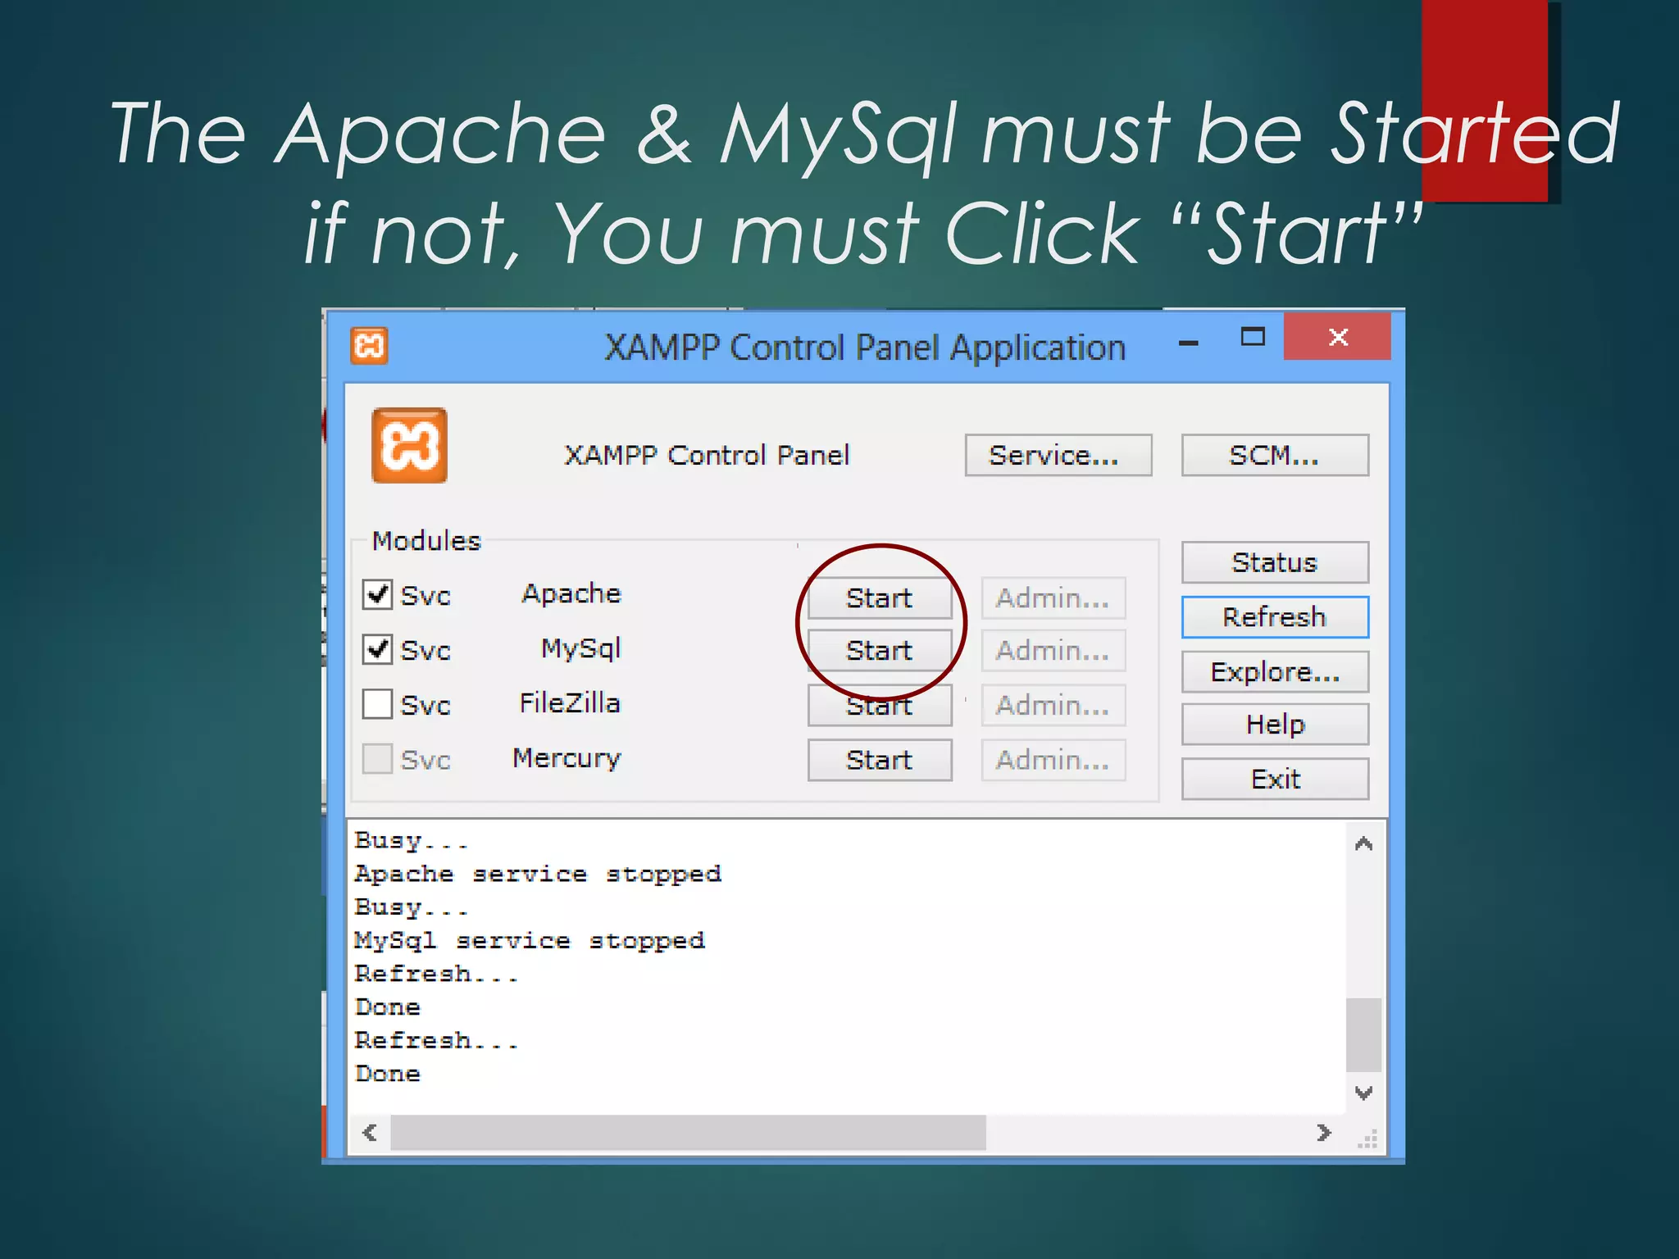Enable the FileZilla Svc checkbox

coord(377,703)
